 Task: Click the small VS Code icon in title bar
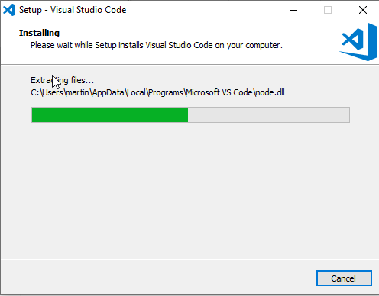tap(9, 10)
